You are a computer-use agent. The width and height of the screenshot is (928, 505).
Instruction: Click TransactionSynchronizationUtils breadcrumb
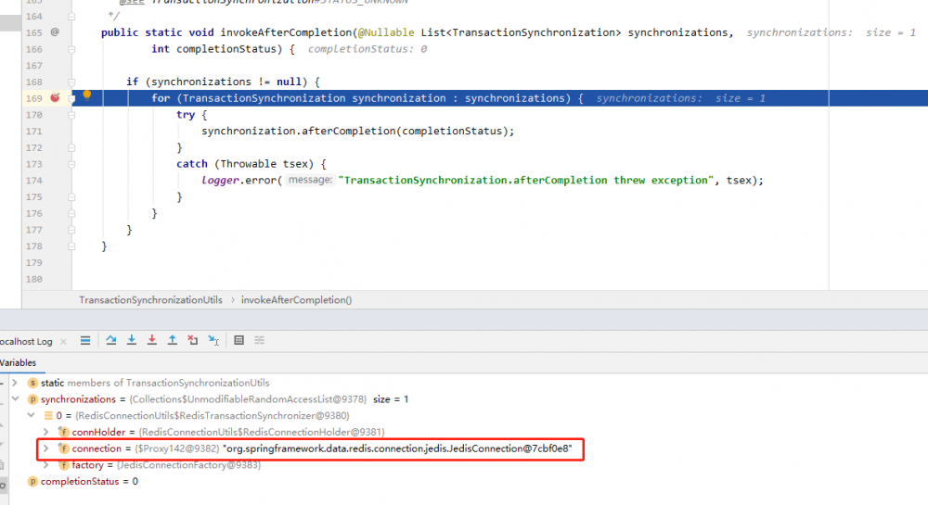[151, 300]
